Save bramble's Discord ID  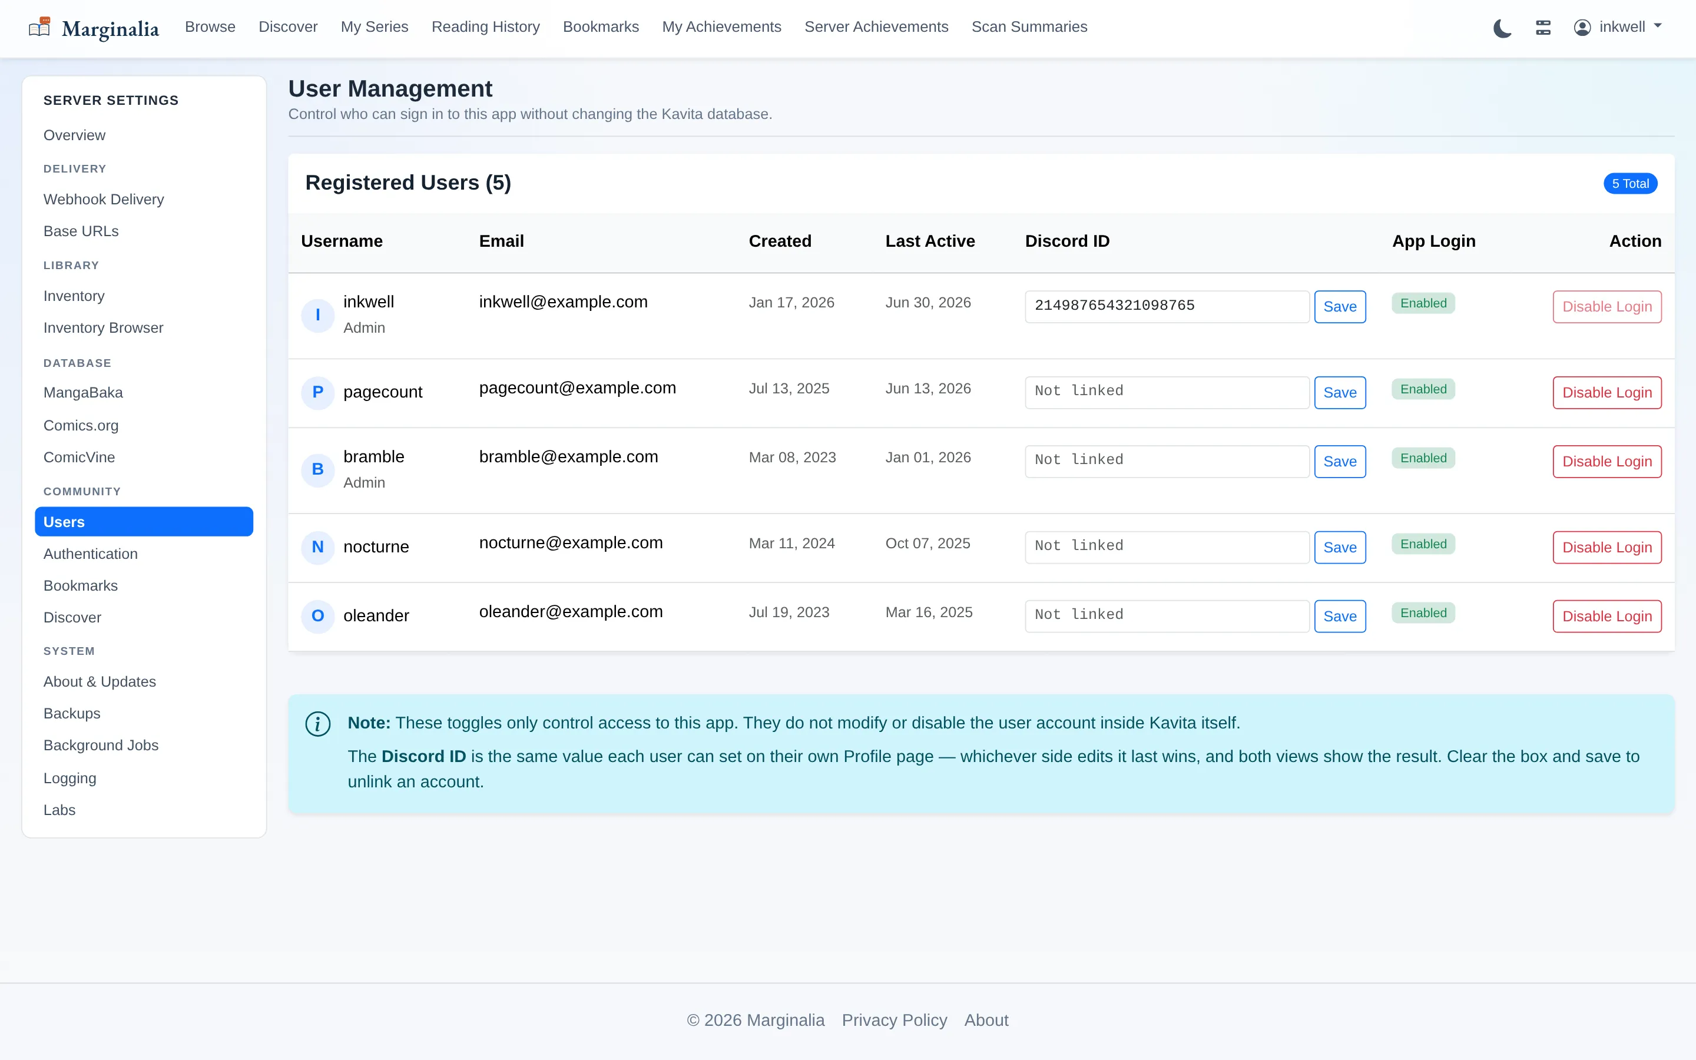click(1339, 461)
